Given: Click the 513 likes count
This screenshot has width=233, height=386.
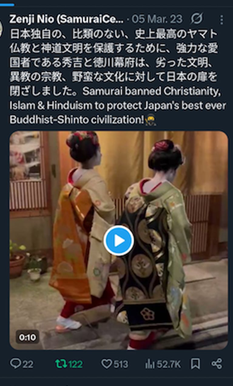Looking at the screenshot, I should [x=121, y=364].
